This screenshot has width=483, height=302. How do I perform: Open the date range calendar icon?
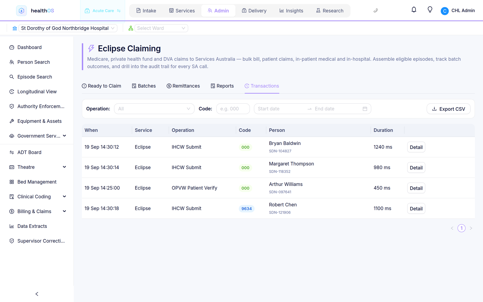[x=365, y=109]
